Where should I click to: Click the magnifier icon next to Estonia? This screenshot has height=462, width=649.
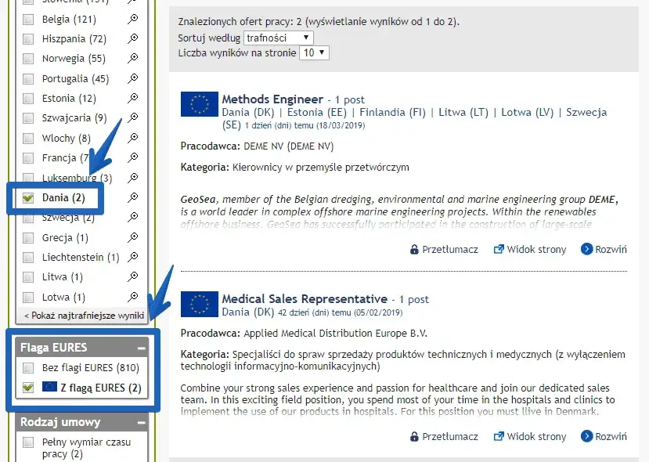tap(133, 99)
